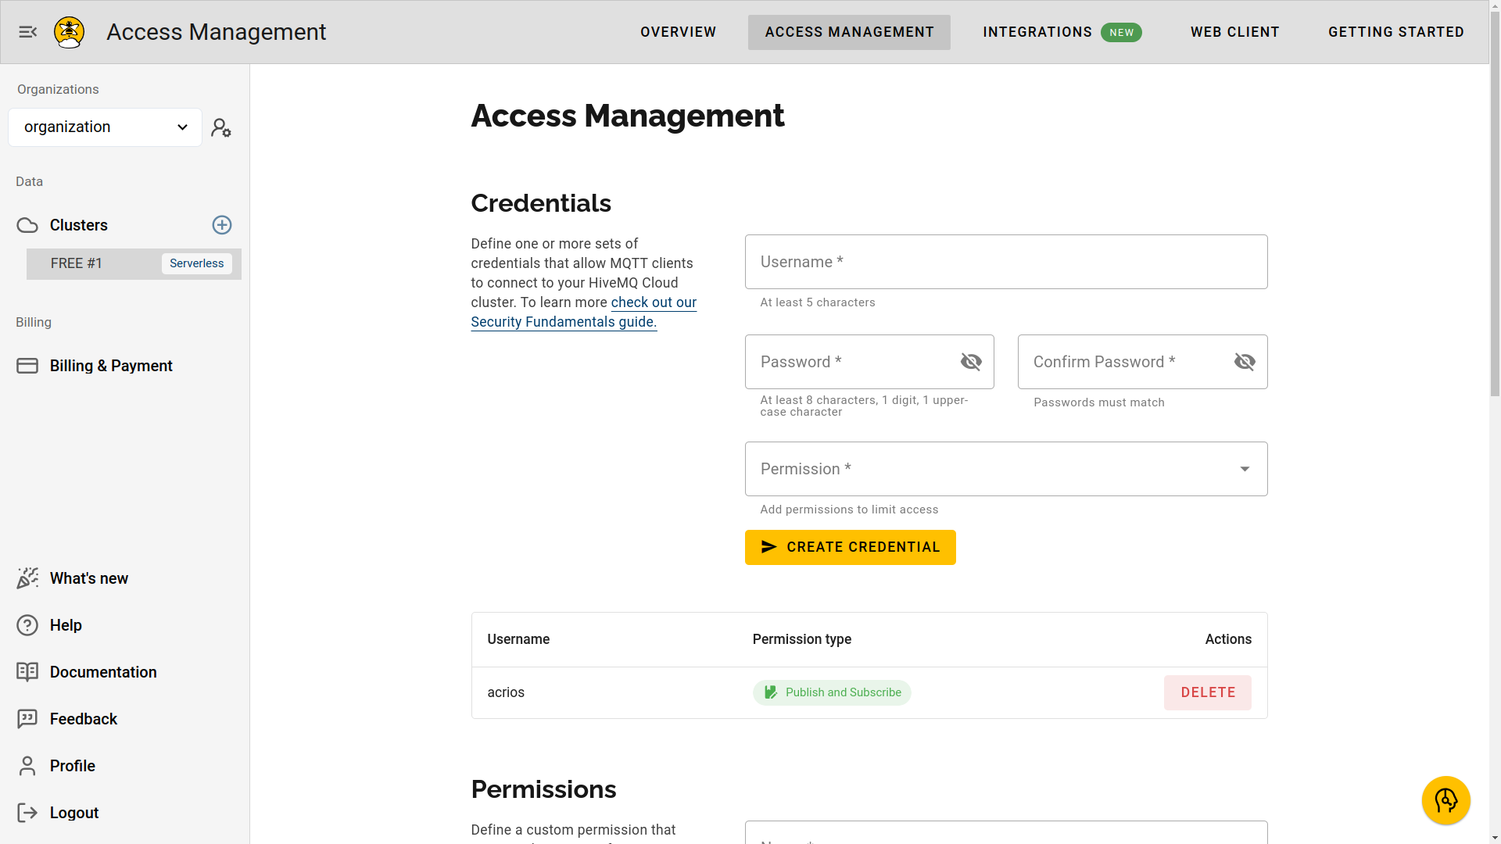Image resolution: width=1501 pixels, height=844 pixels.
Task: Go to the Integrations tab
Action: click(1037, 32)
